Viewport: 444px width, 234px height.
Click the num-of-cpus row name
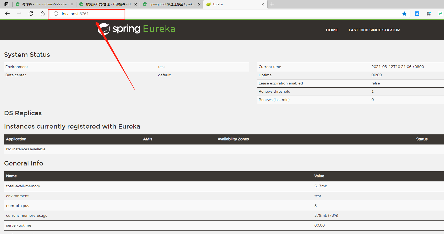tap(18, 206)
